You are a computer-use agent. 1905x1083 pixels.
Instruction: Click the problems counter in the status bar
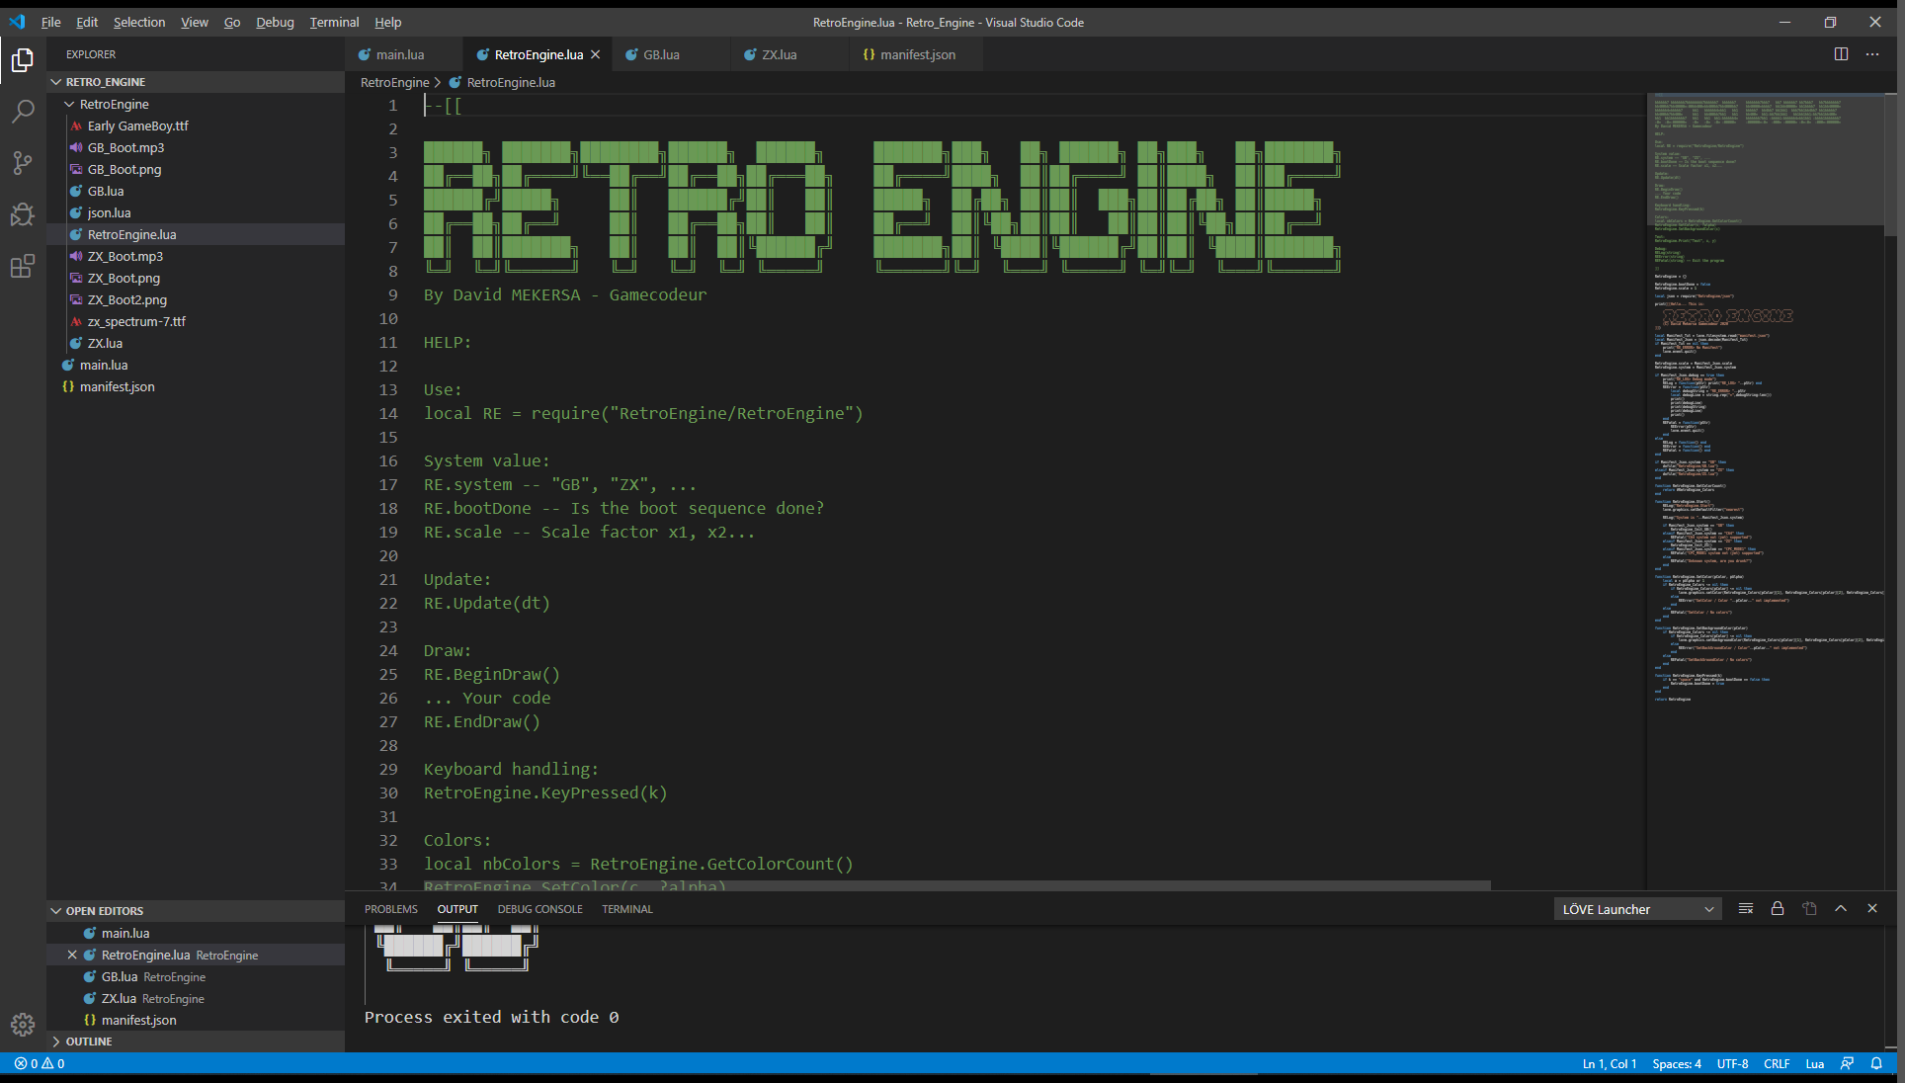tap(40, 1064)
